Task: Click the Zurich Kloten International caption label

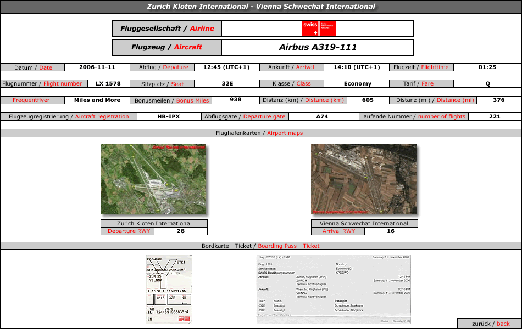Action: click(154, 223)
